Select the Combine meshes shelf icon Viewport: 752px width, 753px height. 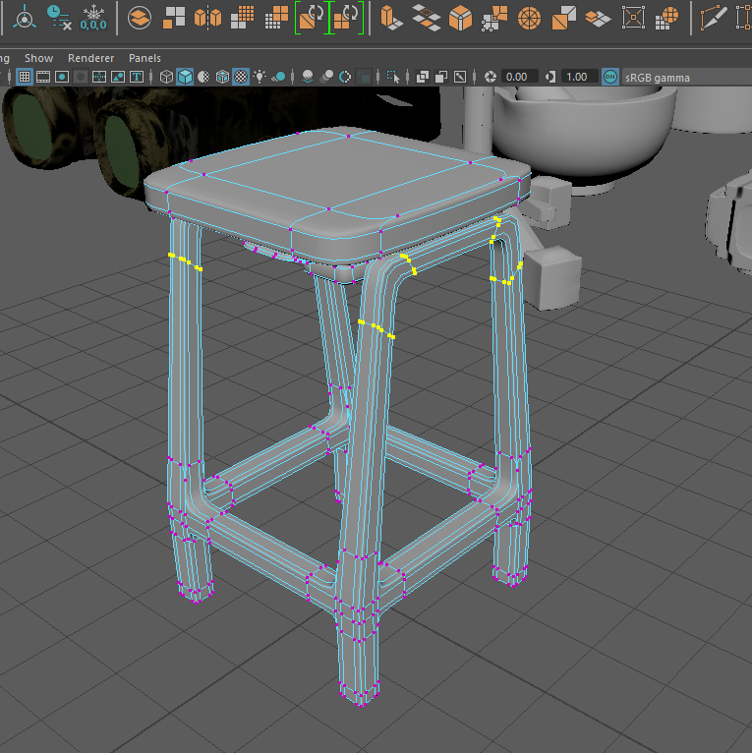coord(174,17)
